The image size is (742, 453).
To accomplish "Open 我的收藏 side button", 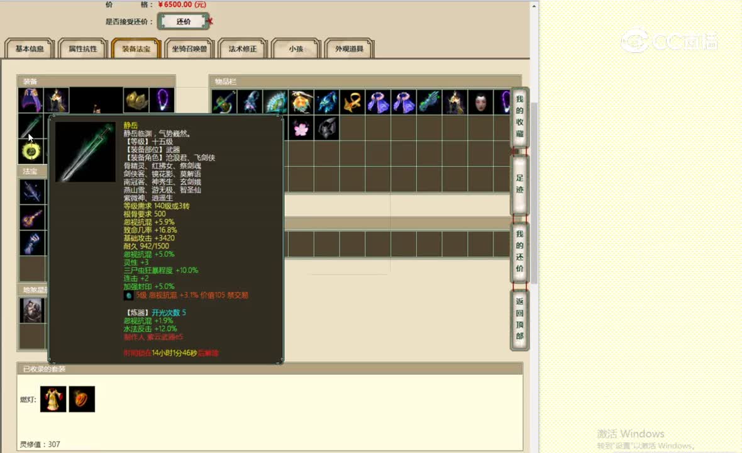I will pyautogui.click(x=519, y=116).
